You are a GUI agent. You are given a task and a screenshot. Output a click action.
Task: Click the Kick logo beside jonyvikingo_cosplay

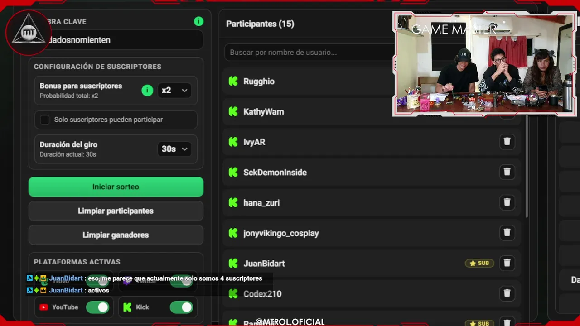coord(233,233)
